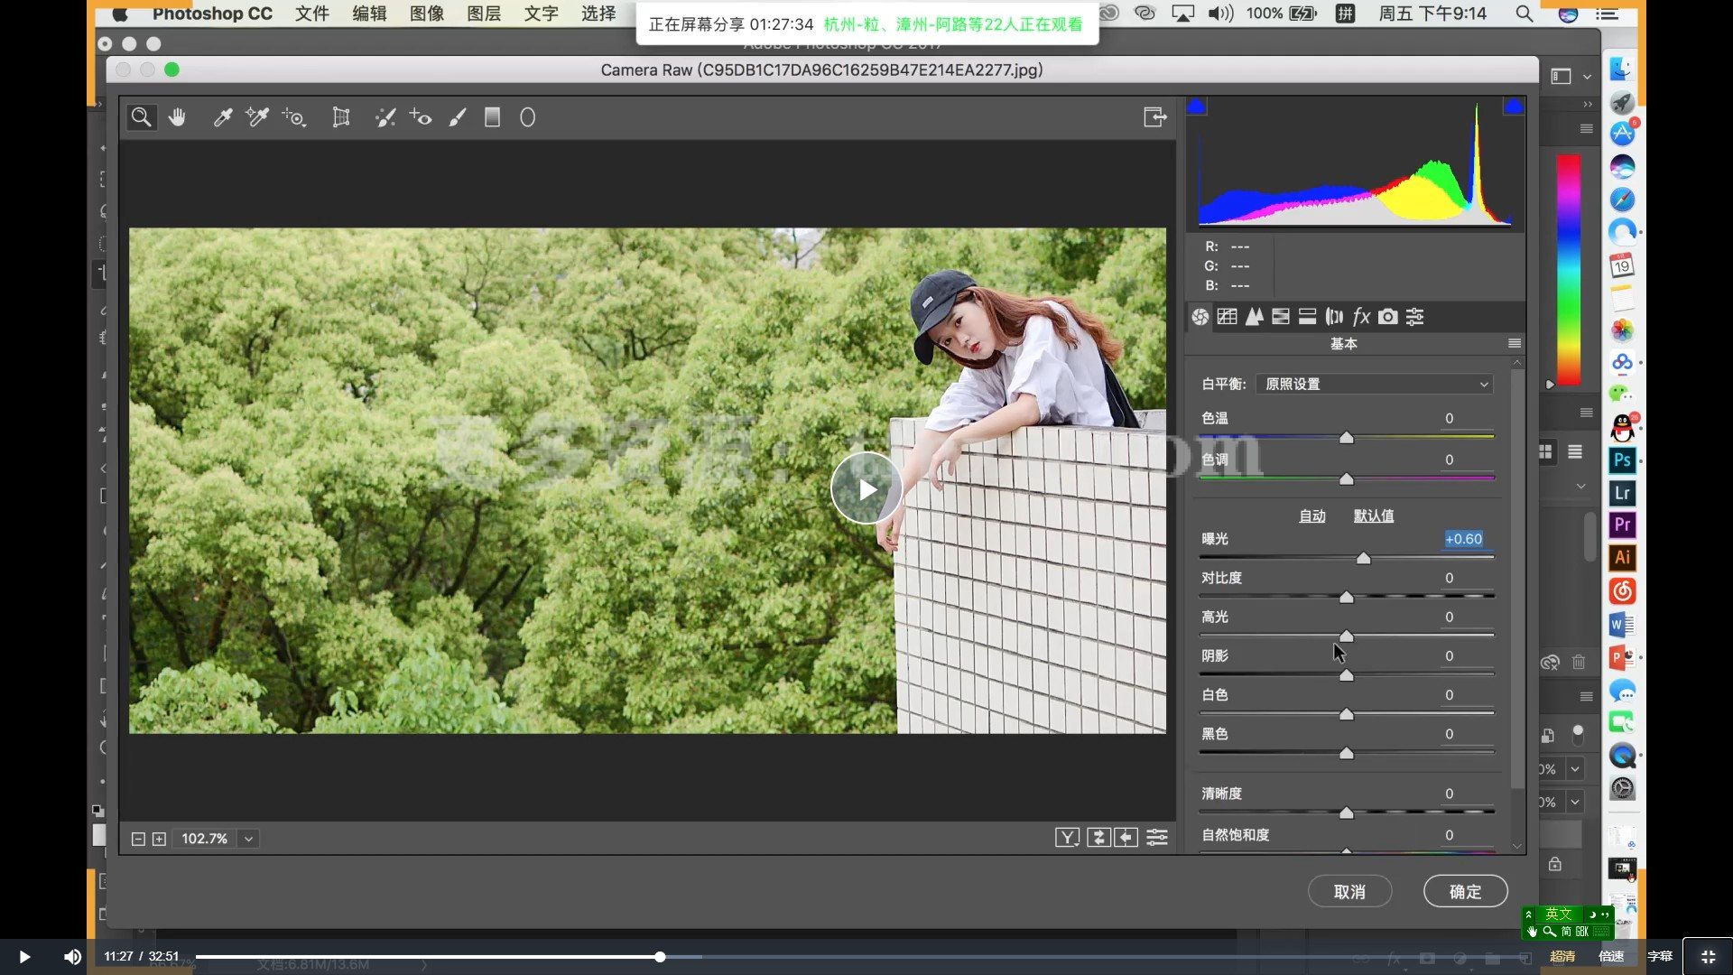Toggle highlight clipping warning in histogram
The width and height of the screenshot is (1733, 975).
tap(1513, 107)
